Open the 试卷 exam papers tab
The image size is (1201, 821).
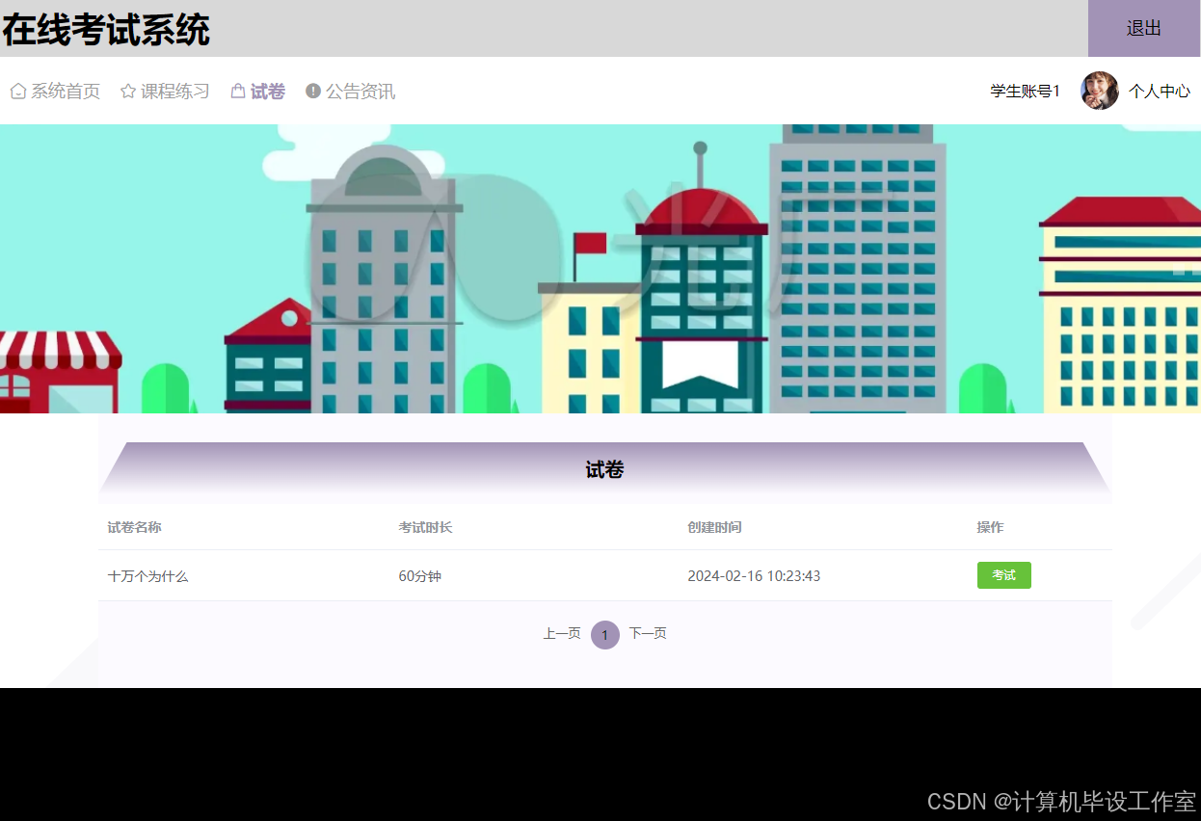click(x=266, y=91)
